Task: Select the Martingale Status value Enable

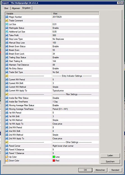Action: 56,28
